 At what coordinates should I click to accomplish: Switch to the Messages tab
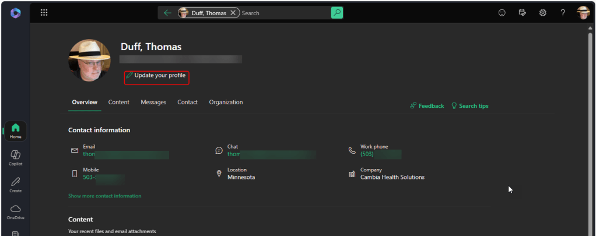click(x=153, y=102)
